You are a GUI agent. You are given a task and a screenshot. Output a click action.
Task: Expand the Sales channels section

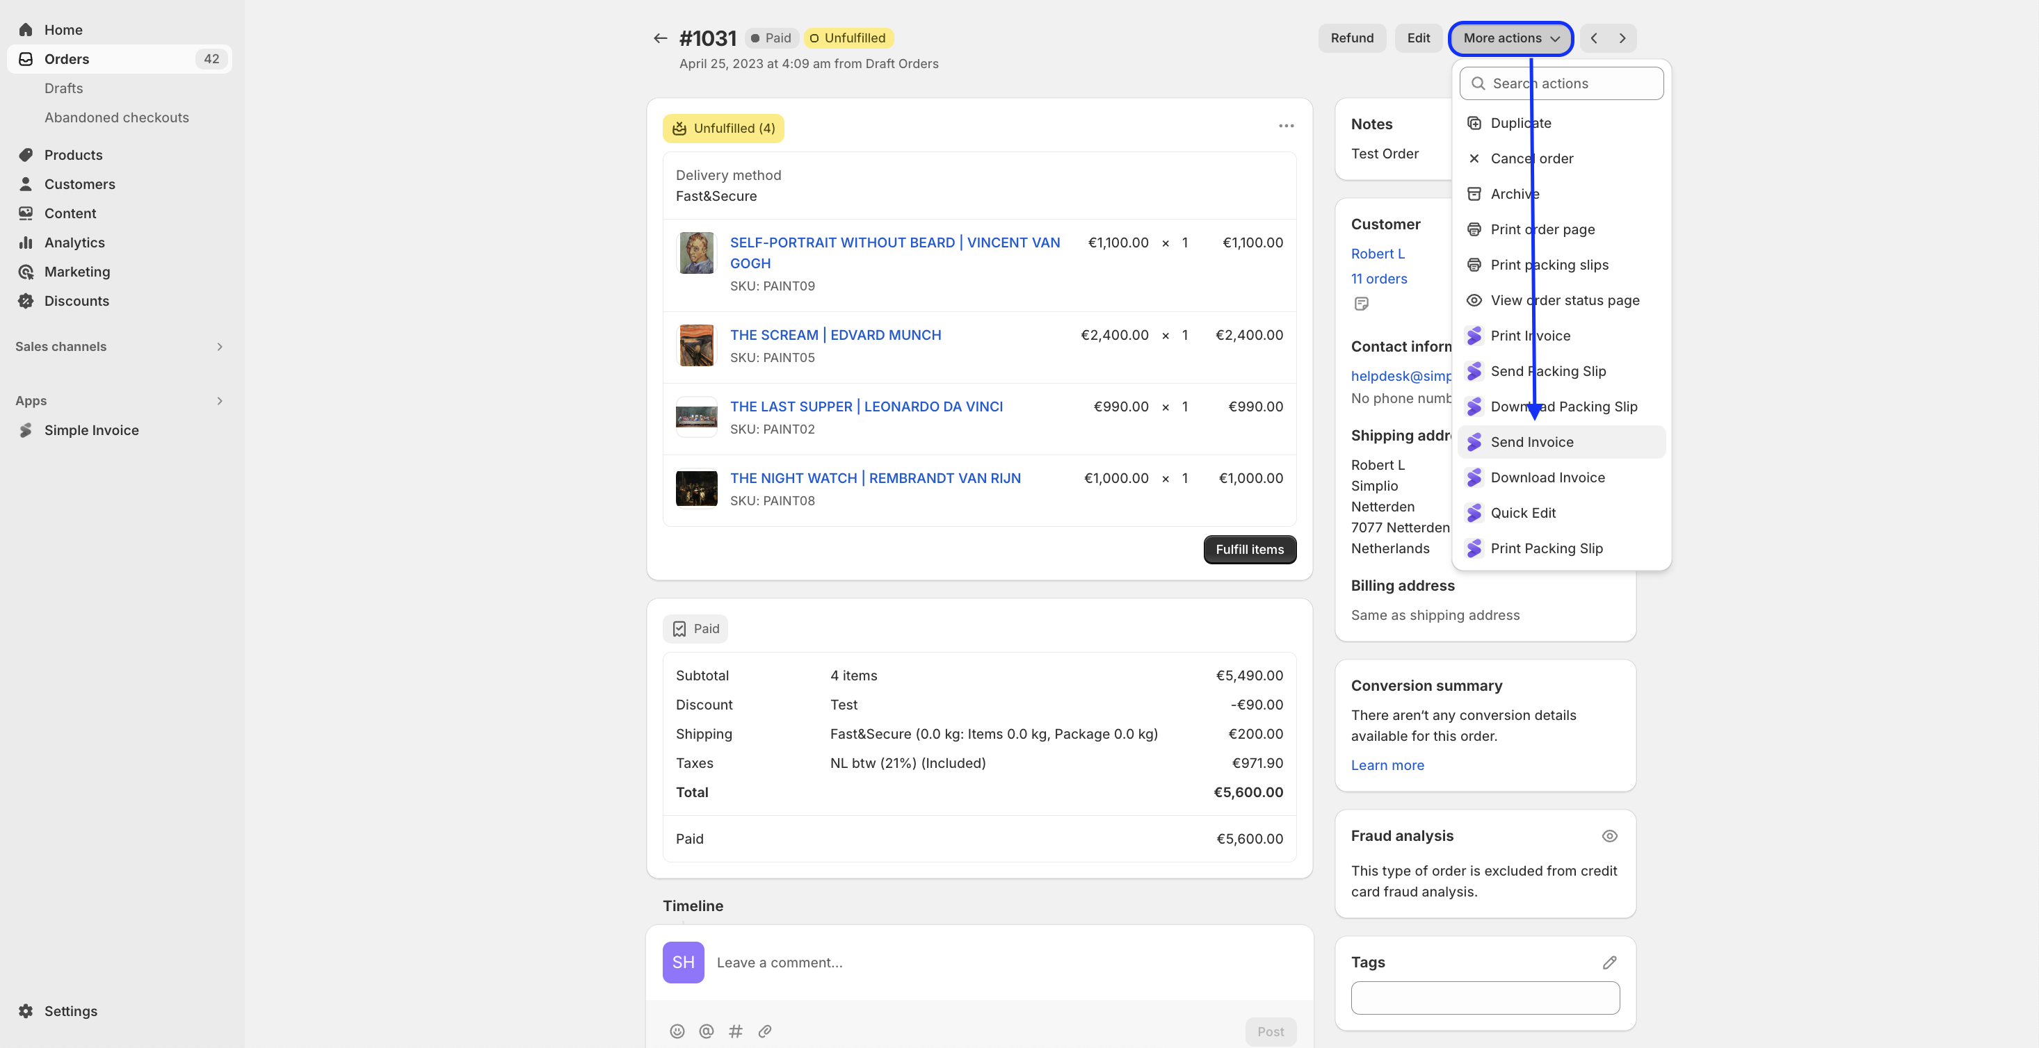point(219,346)
